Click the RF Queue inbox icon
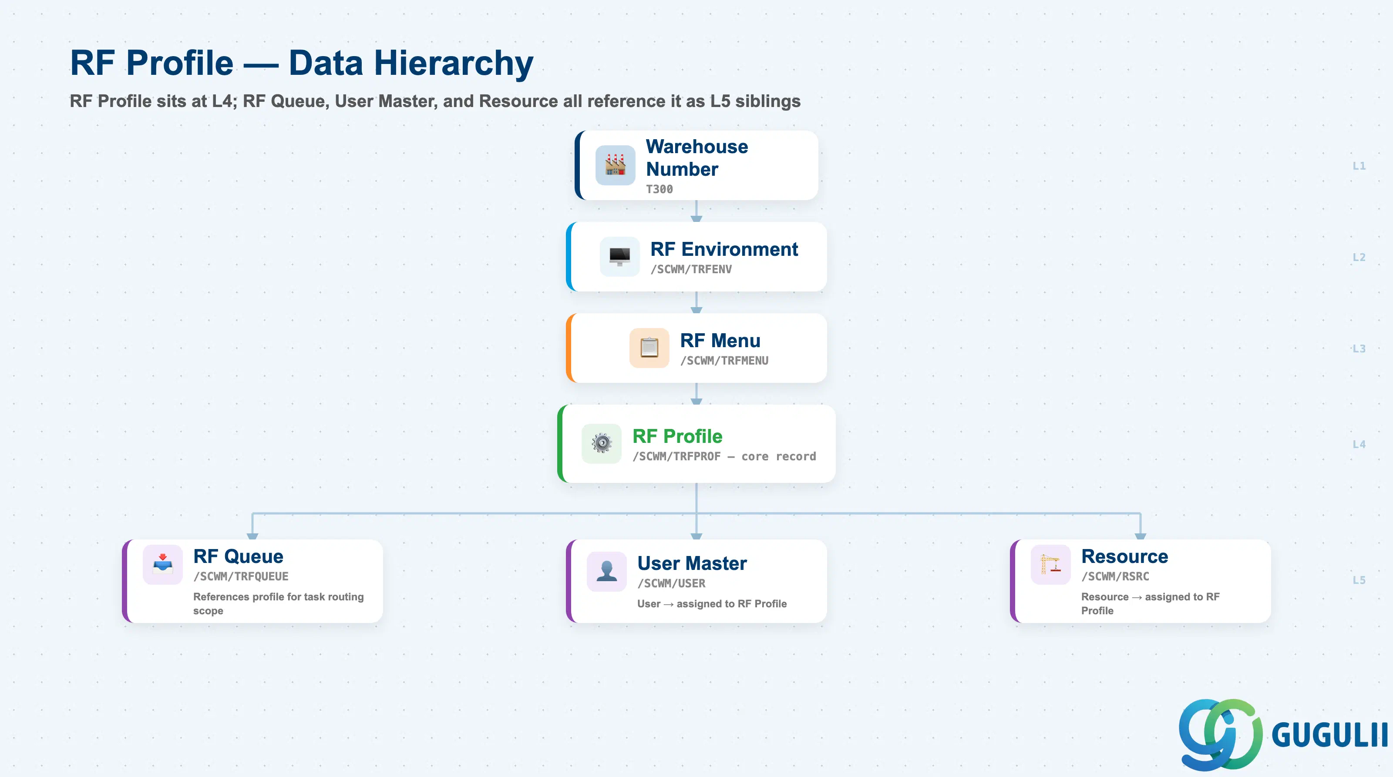This screenshot has height=777, width=1393. tap(163, 565)
